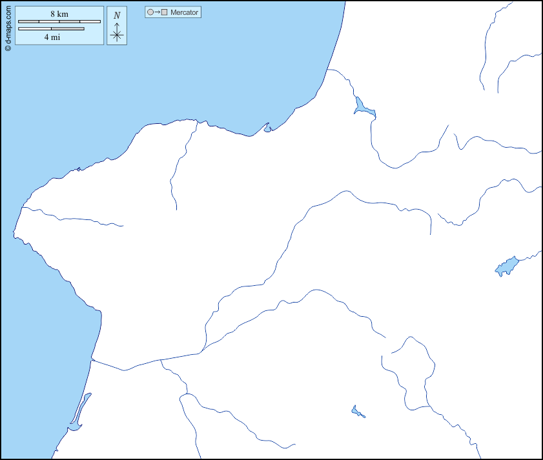Click the 8 km scale label
The width and height of the screenshot is (543, 460).
pos(59,14)
